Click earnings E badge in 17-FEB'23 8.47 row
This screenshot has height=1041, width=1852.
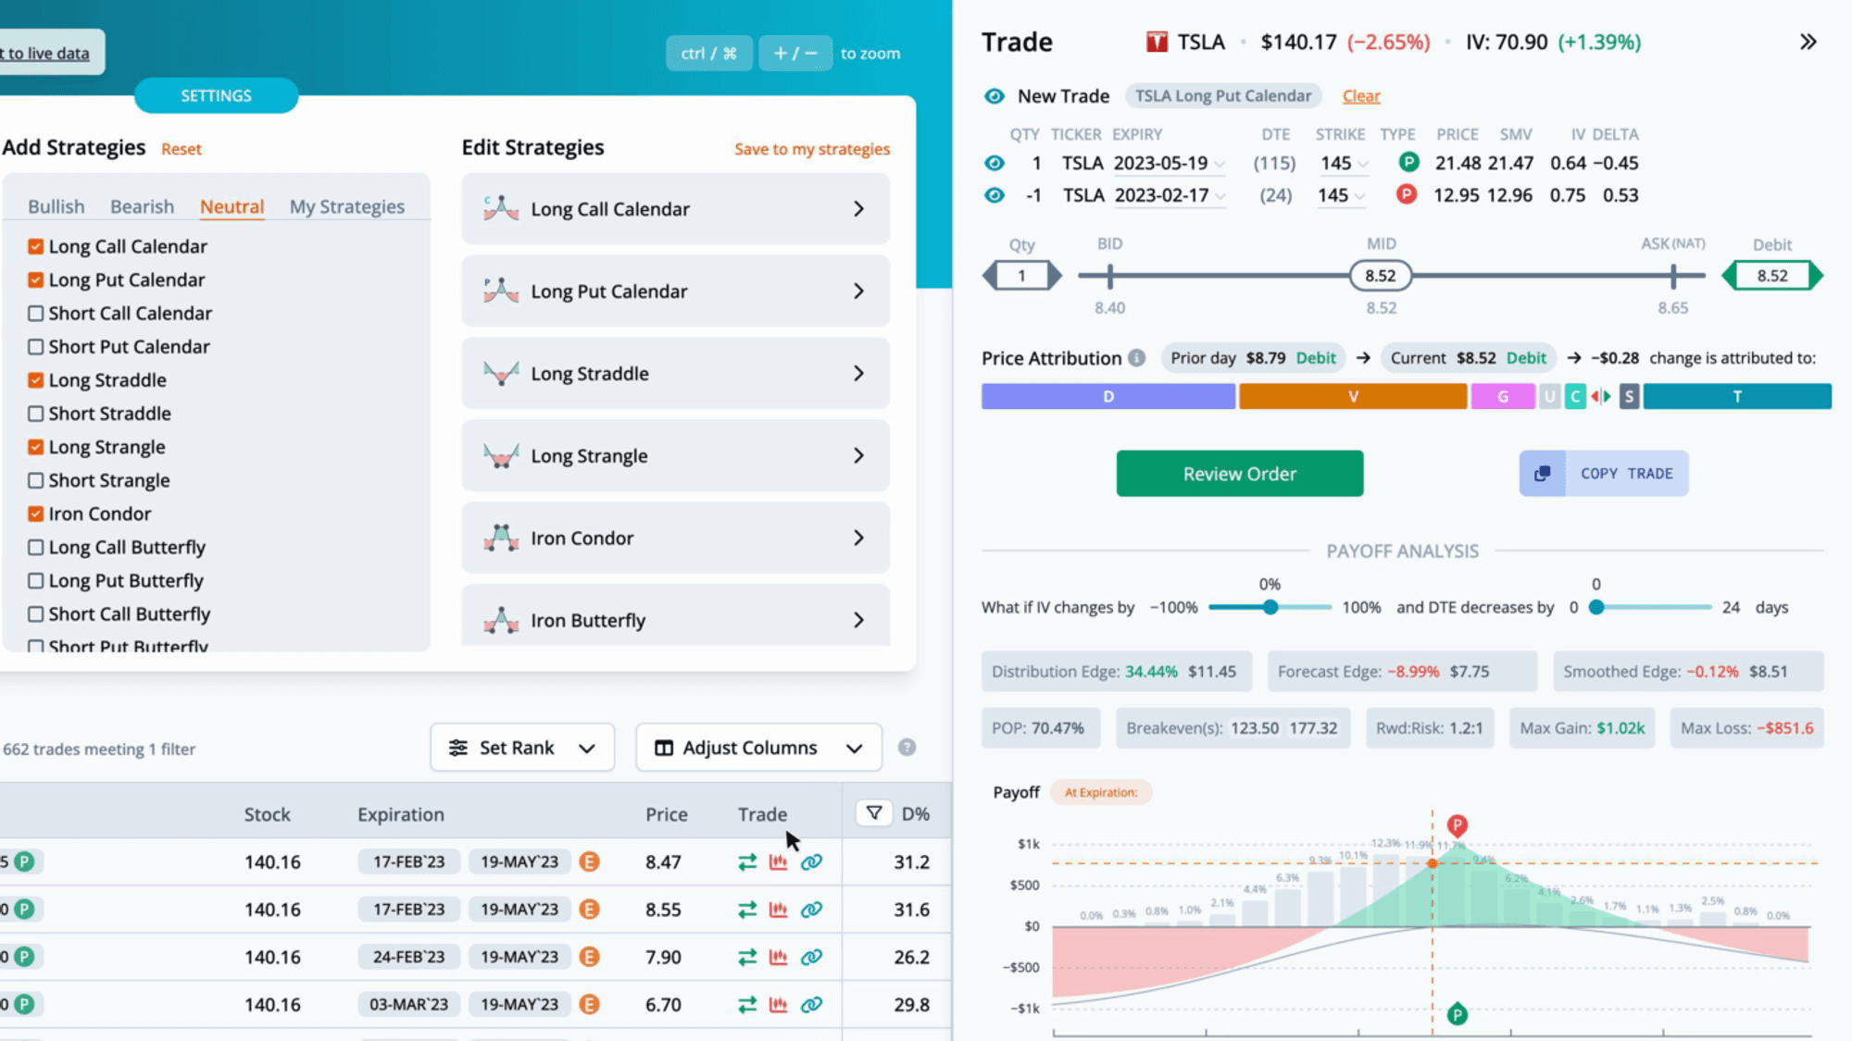(589, 862)
